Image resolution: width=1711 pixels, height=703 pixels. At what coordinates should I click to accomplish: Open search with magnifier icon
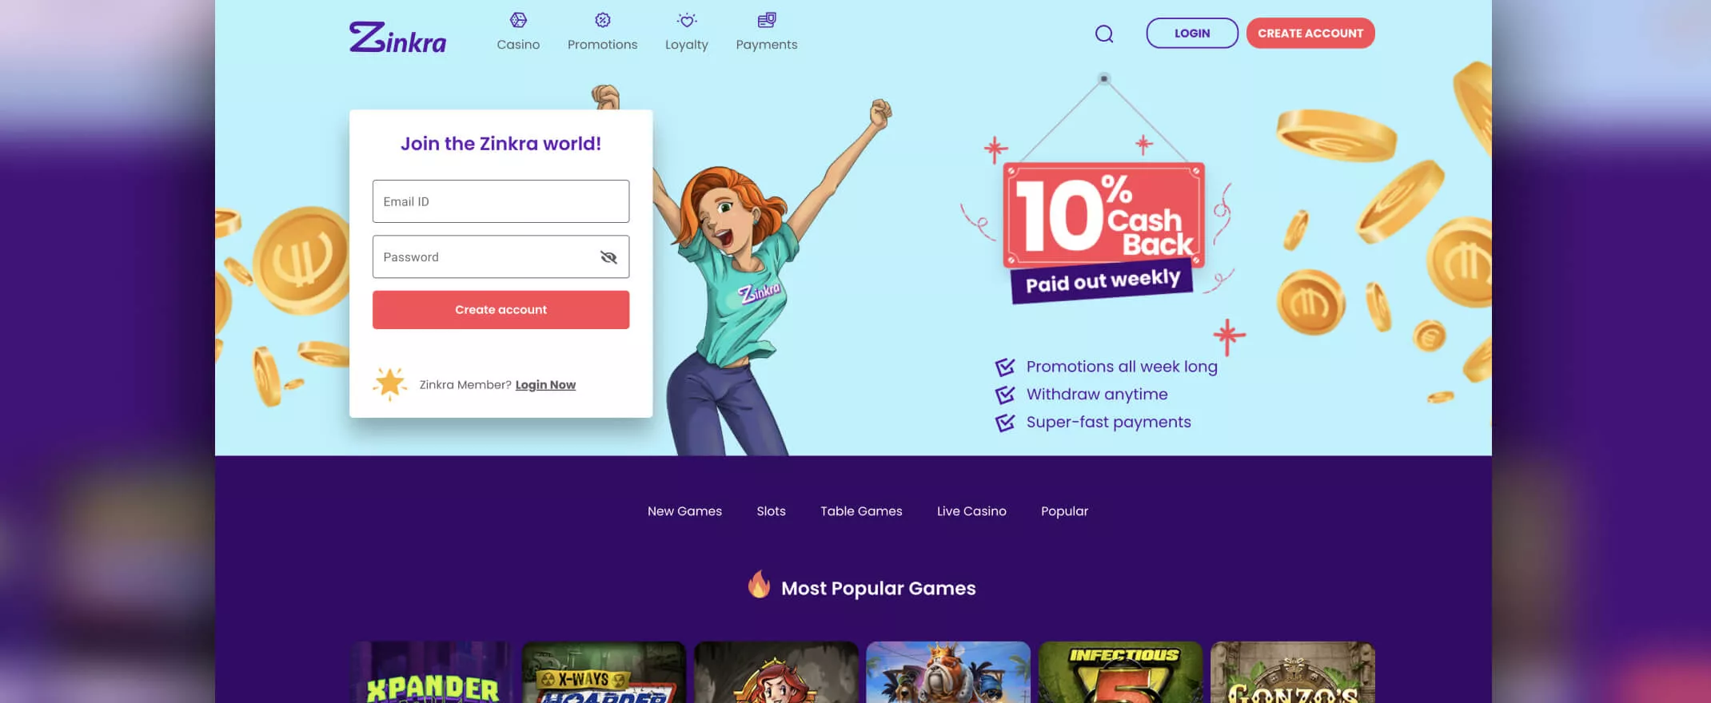1104,34
